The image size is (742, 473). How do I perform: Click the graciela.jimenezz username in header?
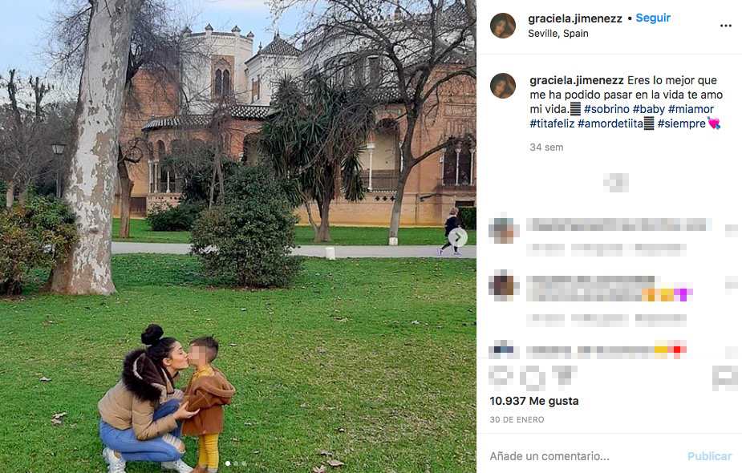[x=575, y=18]
